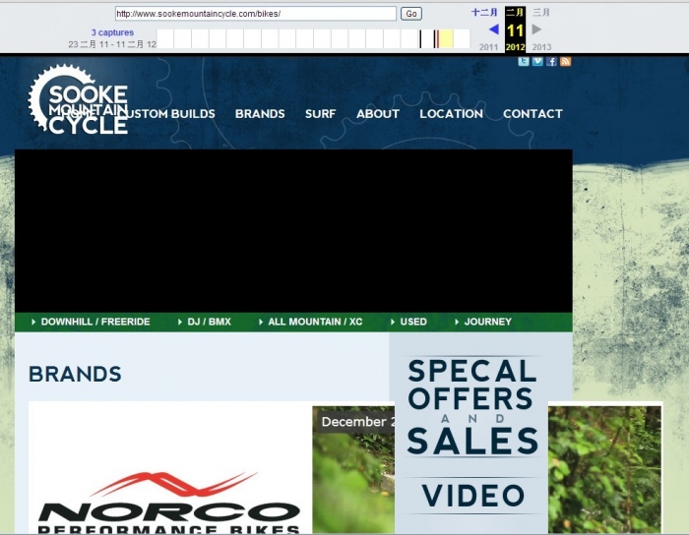
Task: Click the Sooke Mountain Cycle gear logo
Action: click(x=78, y=100)
